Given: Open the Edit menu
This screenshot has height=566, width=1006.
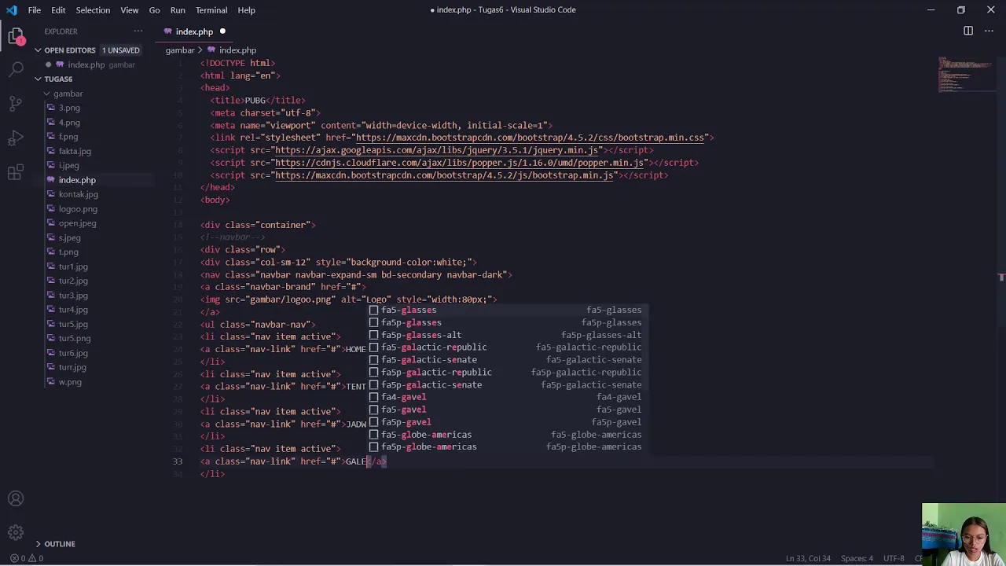Looking at the screenshot, I should coord(58,10).
